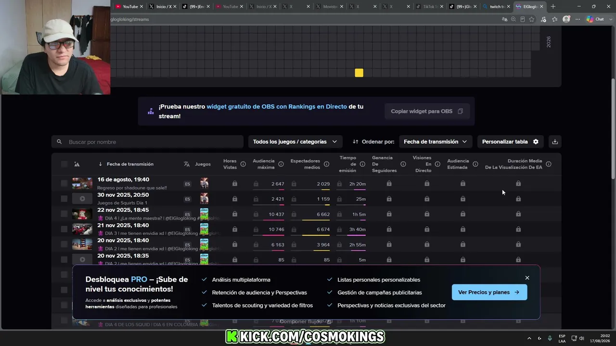616x346 pixels.
Task: Click the info icon beside Horas Vistas
Action: 243,164
